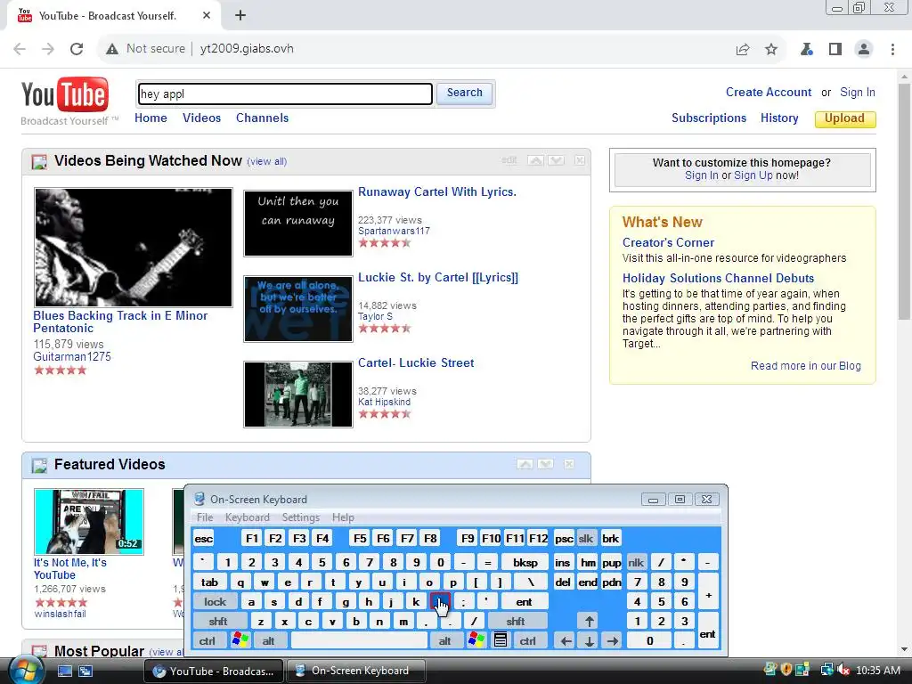Click inside the YouTube search field
The width and height of the screenshot is (912, 684).
285,94
